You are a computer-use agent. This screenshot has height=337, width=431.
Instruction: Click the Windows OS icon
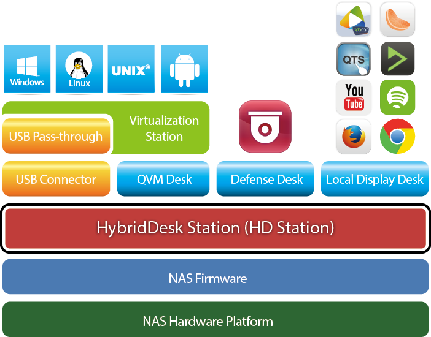(x=27, y=69)
